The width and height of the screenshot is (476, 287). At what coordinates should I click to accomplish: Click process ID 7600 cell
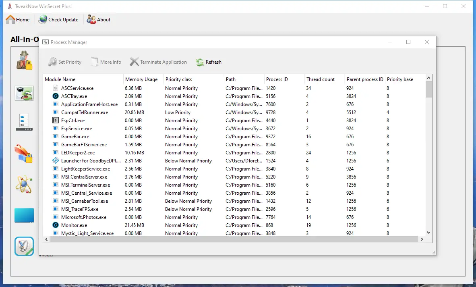pos(271,104)
